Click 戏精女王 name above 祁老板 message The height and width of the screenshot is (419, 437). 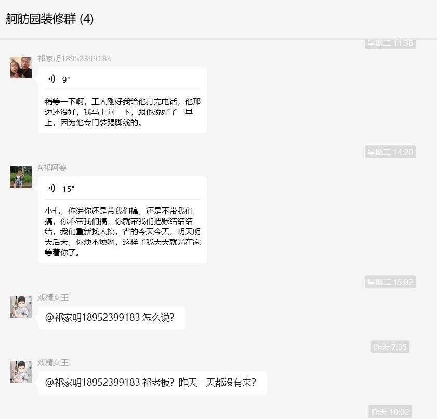(x=53, y=362)
